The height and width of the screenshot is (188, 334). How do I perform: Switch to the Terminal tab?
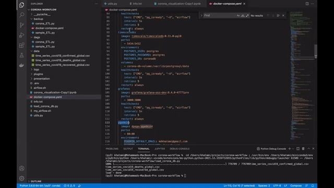144,148
